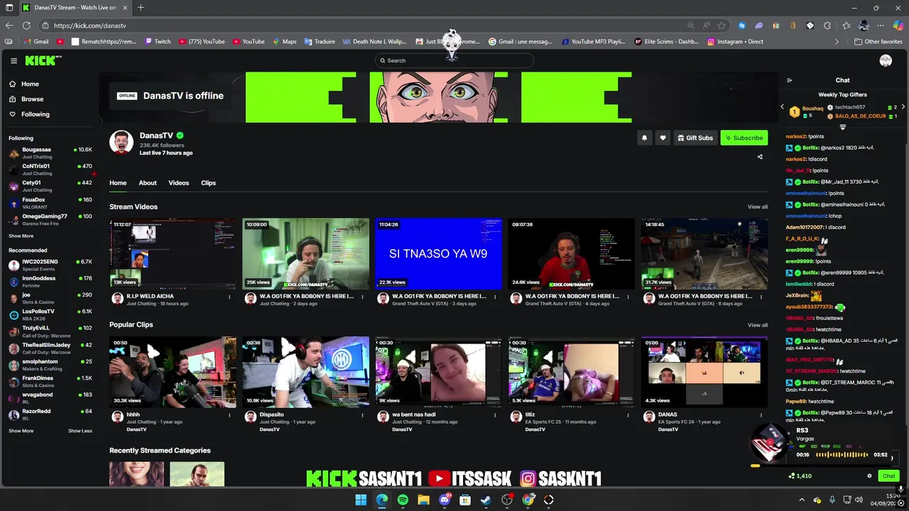Viewport: 909px width, 511px height.
Task: Click the green Subscribe button
Action: click(x=744, y=138)
